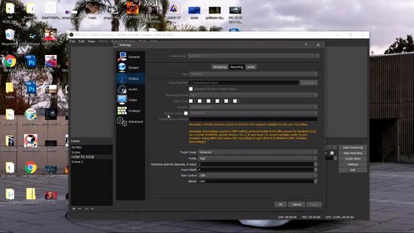
Task: Switch to the Streaming tab
Action: (220, 67)
